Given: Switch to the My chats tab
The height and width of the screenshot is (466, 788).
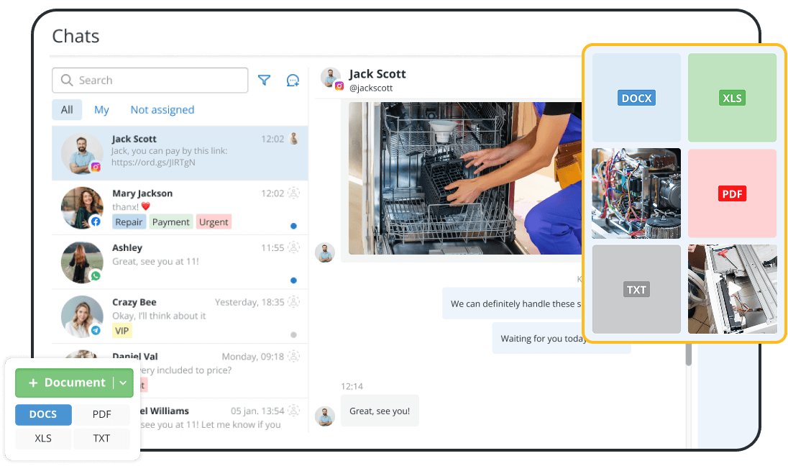Looking at the screenshot, I should tap(101, 109).
